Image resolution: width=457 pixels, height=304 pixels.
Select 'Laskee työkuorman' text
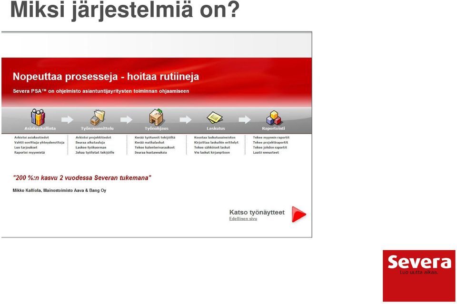(x=90, y=147)
